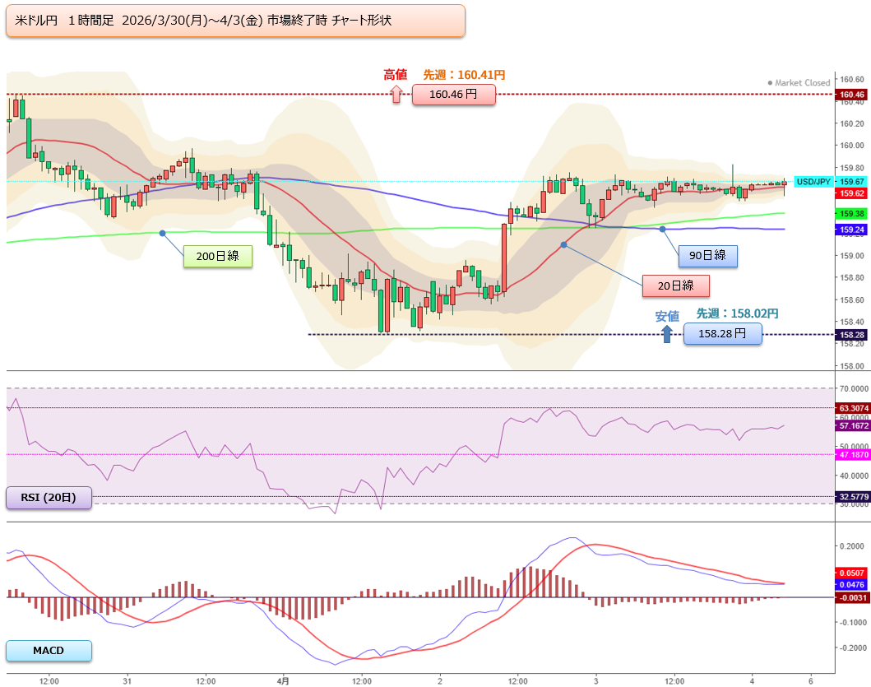Click the 31 date axis label
Screen dimensions: 871x687
coord(127,681)
